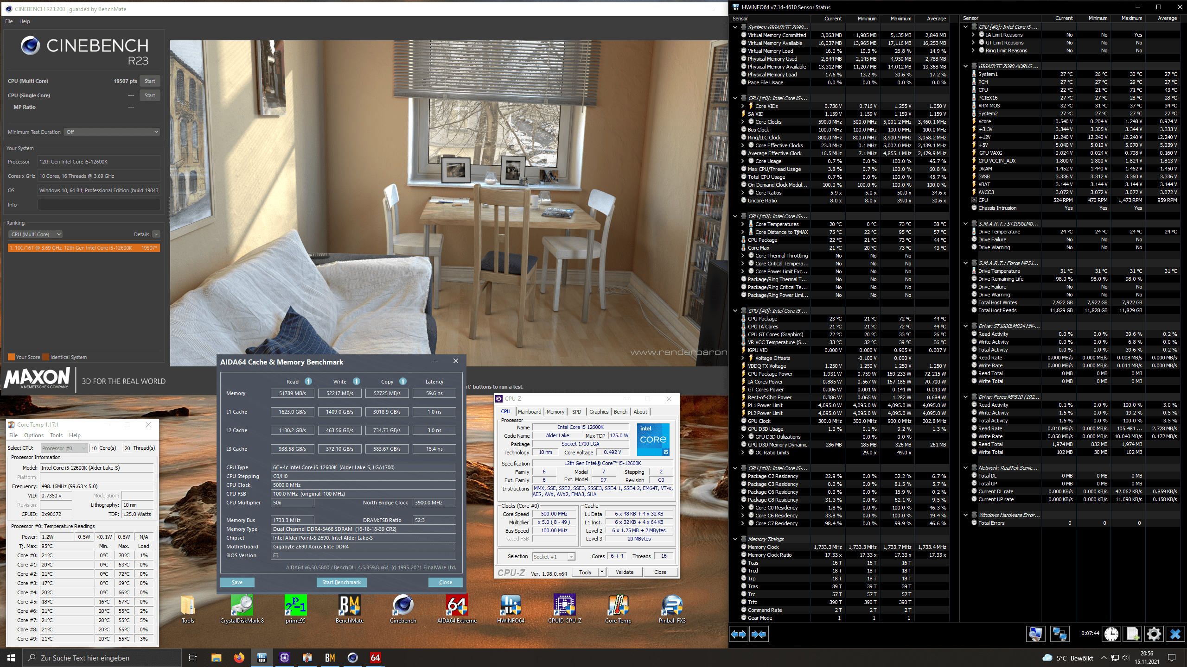1187x667 pixels.
Task: Switch to CPU-Z Bench tab
Action: (620, 411)
